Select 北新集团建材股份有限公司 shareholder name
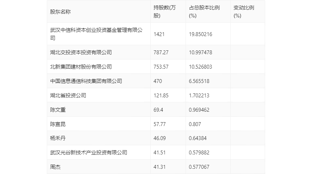Image resolution: width=312 pixels, height=174 pixels. [81, 67]
